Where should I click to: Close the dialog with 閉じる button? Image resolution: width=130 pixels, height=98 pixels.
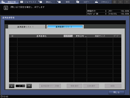click(116, 92)
